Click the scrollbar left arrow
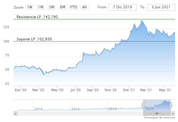Image resolution: width=178 pixels, height=122 pixels. pos(15,113)
